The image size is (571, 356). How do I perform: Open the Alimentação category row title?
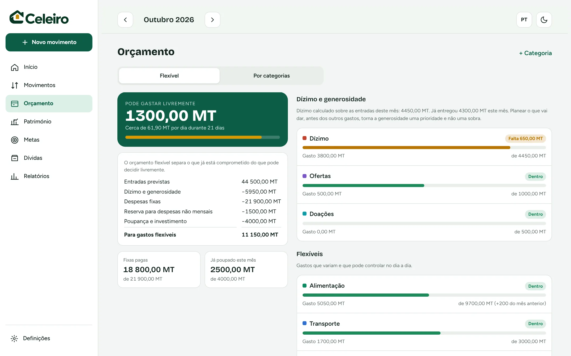tap(327, 286)
